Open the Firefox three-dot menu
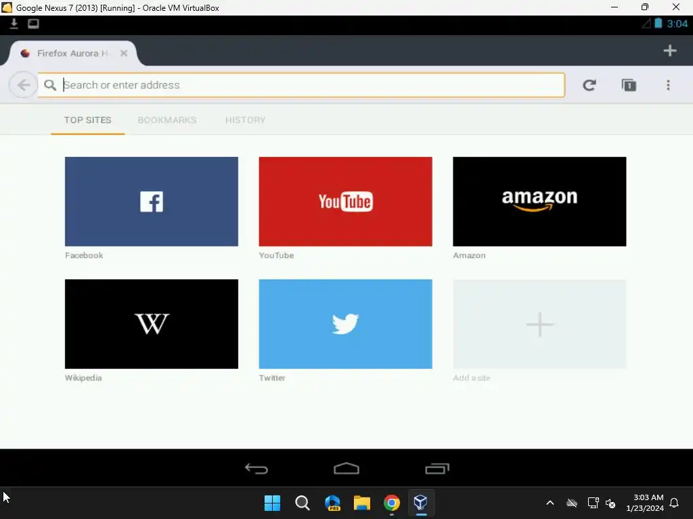This screenshot has height=519, width=693. (668, 84)
